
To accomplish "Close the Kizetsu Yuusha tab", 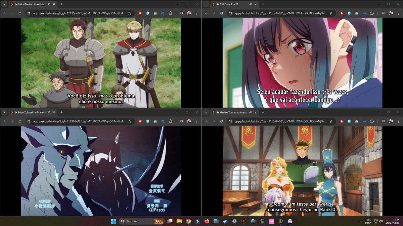I will [256, 112].
